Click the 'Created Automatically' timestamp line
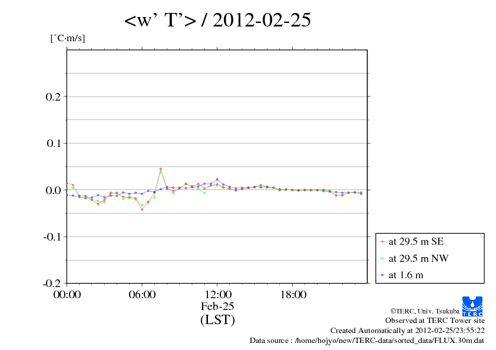The width and height of the screenshot is (496, 350). [x=407, y=331]
